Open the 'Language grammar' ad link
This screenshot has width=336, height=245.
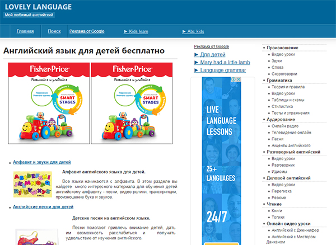coord(223,70)
